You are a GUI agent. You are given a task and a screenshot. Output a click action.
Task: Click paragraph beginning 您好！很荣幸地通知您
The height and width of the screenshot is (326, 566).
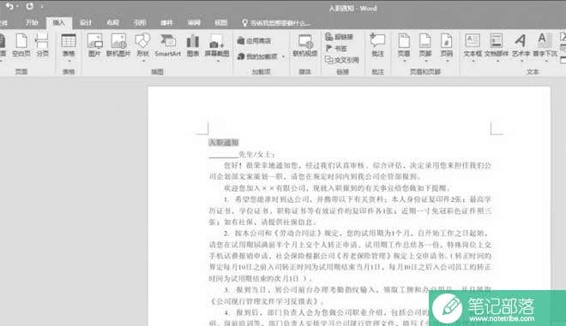pos(350,171)
